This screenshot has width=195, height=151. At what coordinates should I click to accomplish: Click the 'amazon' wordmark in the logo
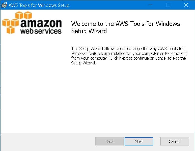tap(41, 23)
